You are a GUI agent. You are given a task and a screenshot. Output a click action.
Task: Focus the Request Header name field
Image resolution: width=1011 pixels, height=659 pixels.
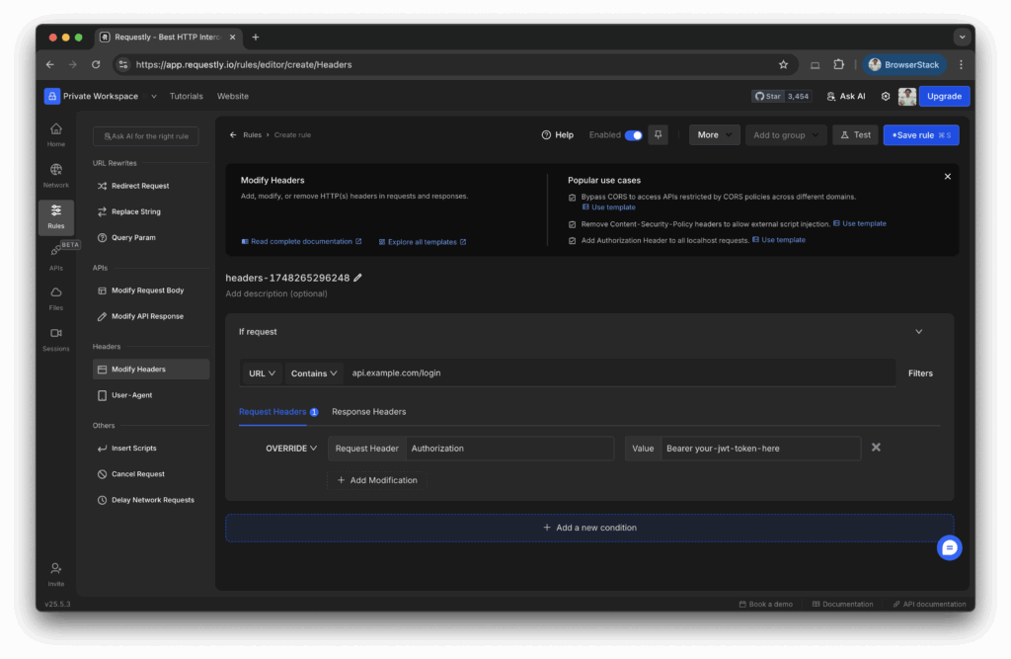509,448
